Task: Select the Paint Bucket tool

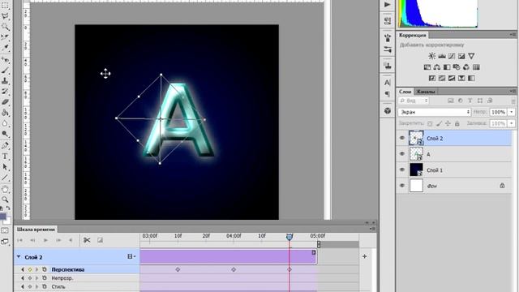Action: click(5, 113)
